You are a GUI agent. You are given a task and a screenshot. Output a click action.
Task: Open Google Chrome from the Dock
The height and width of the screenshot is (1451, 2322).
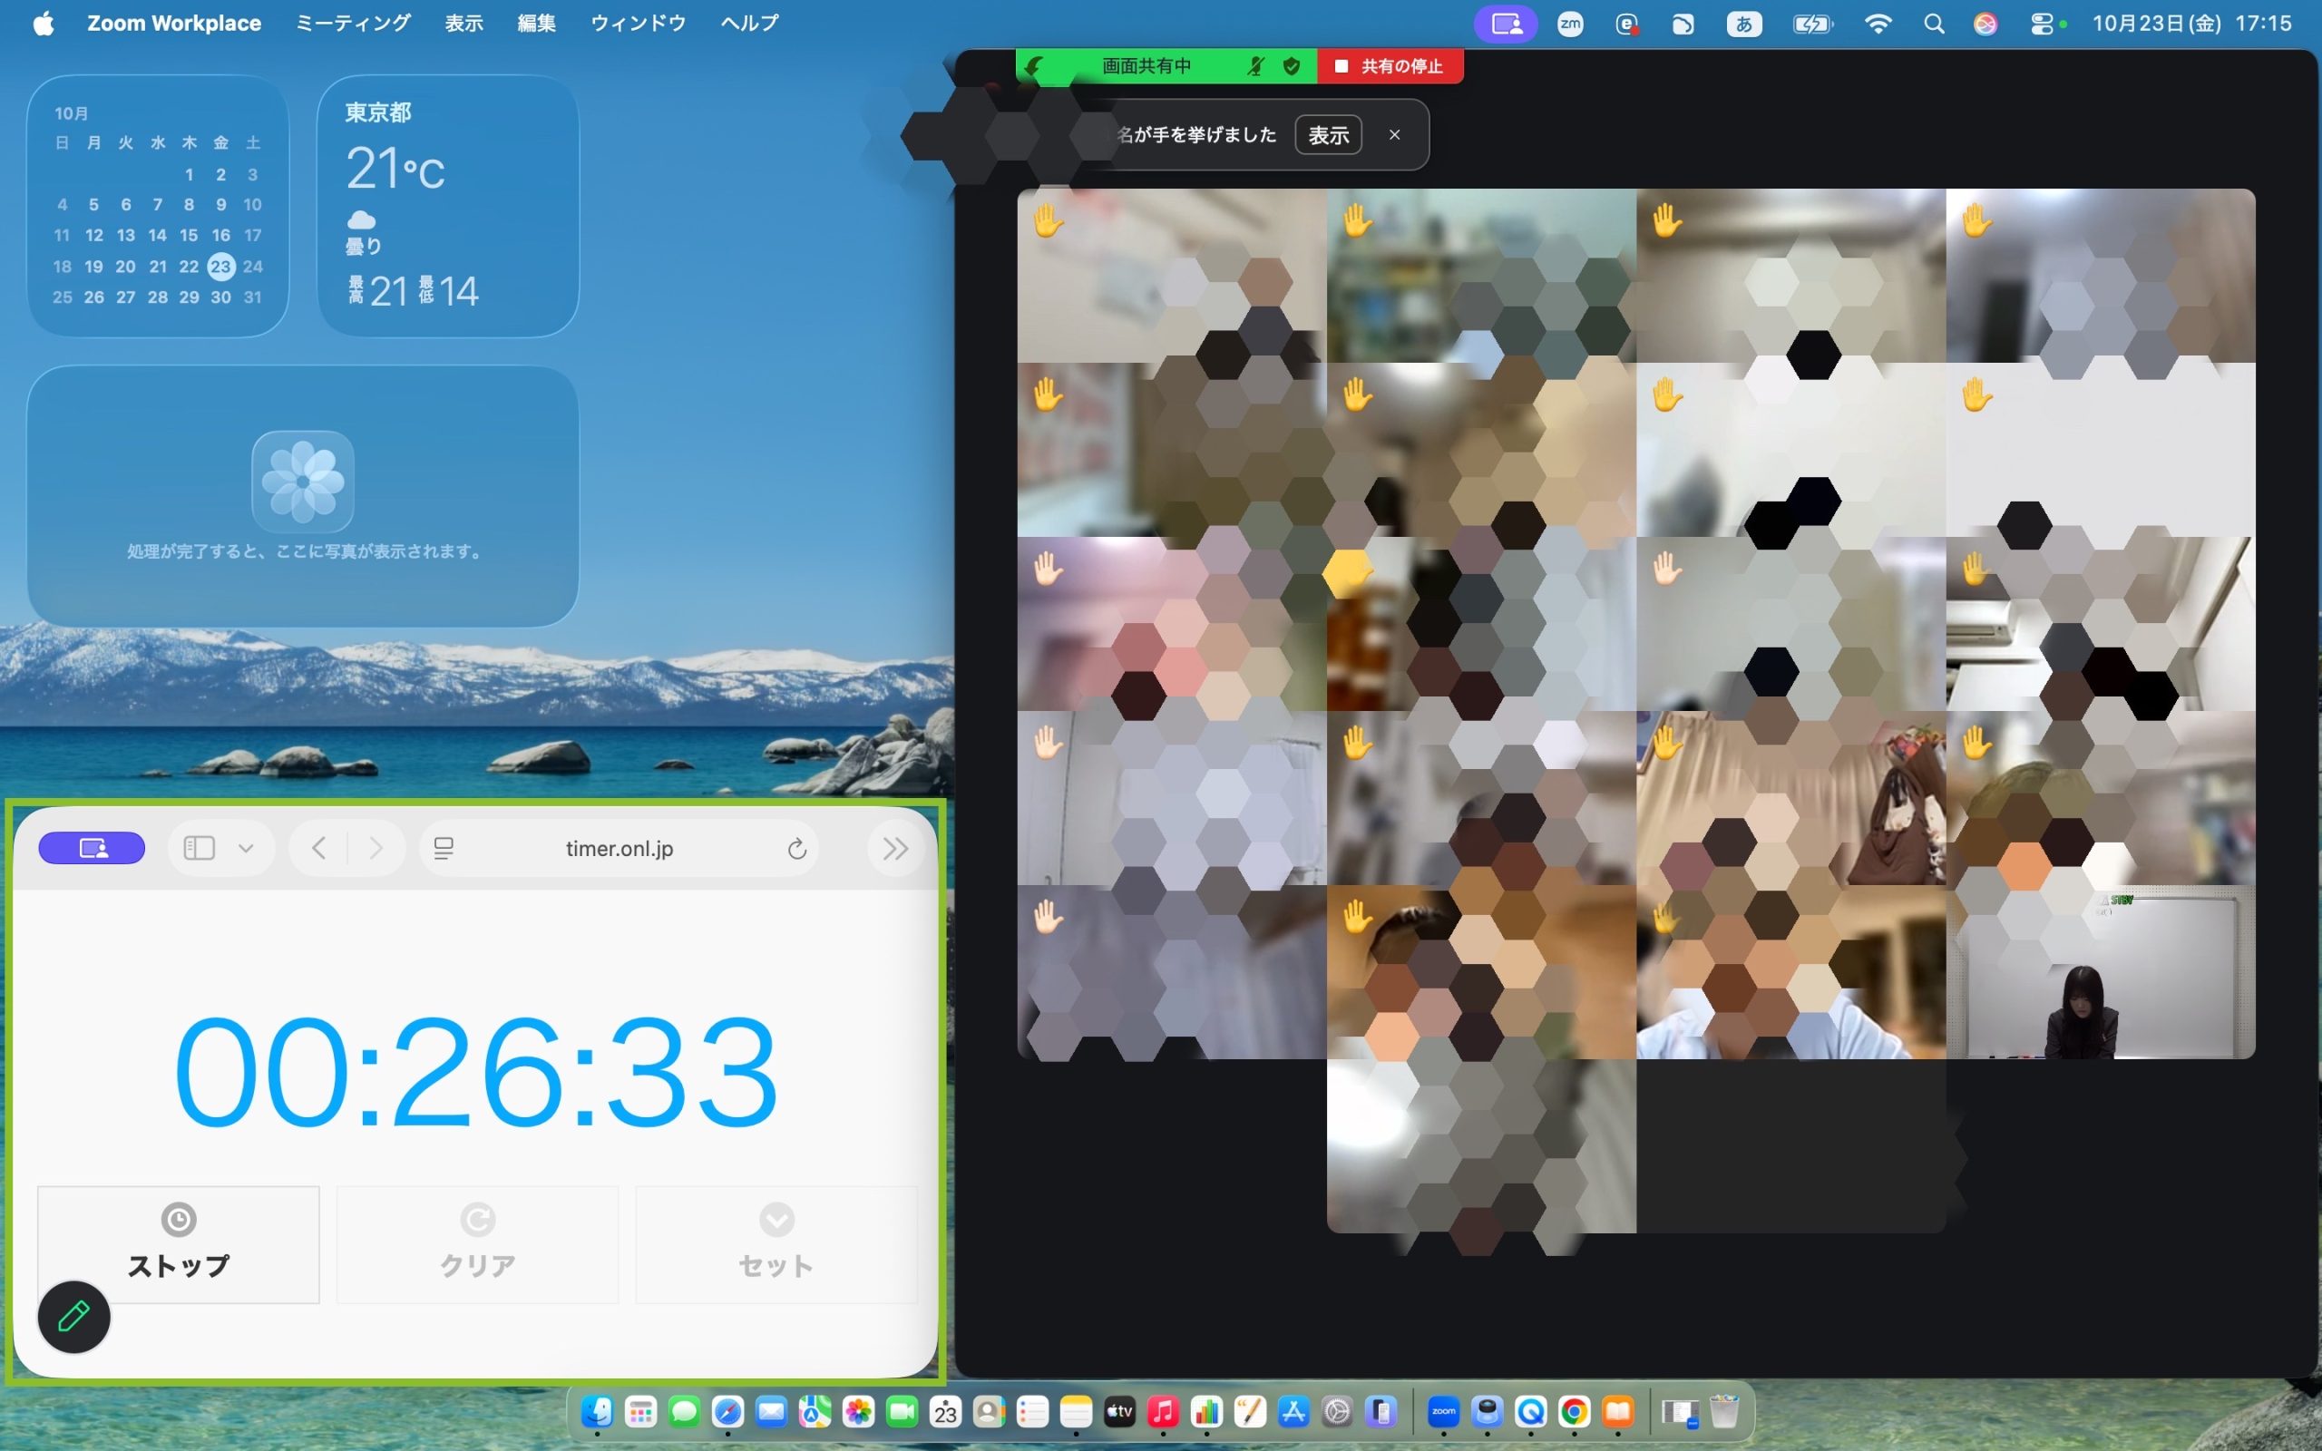pos(1575,1412)
